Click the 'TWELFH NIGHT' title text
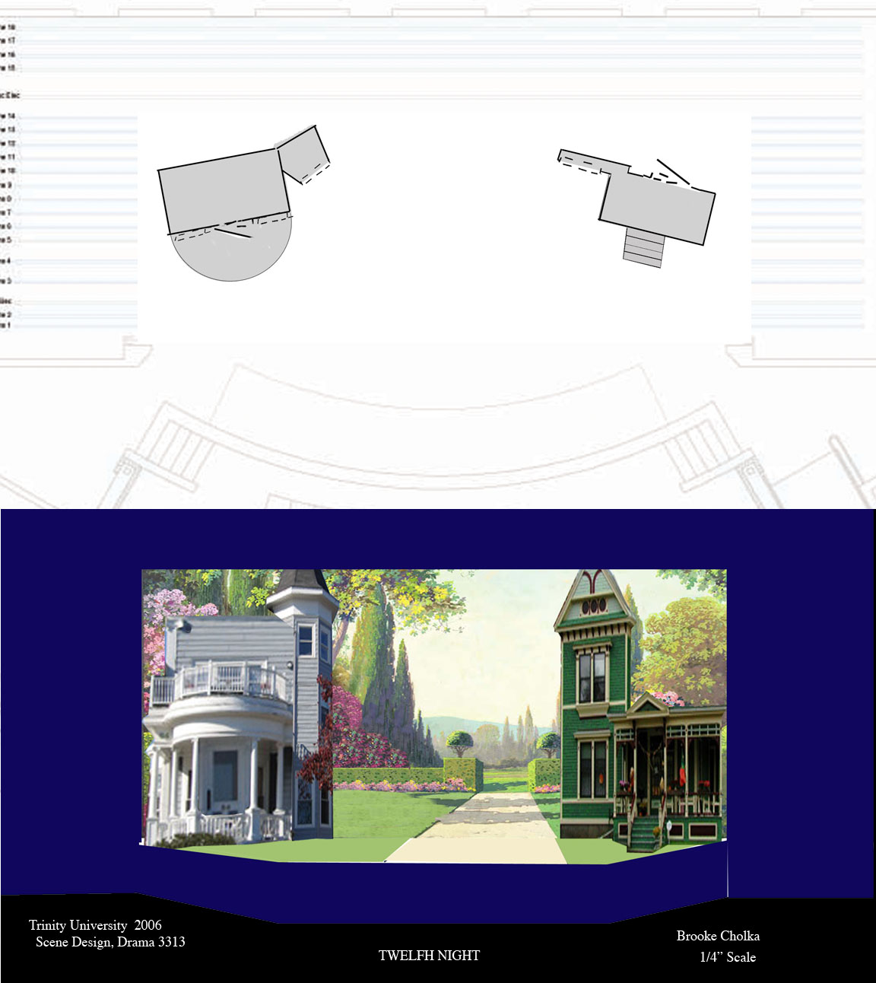The height and width of the screenshot is (983, 876). (429, 956)
